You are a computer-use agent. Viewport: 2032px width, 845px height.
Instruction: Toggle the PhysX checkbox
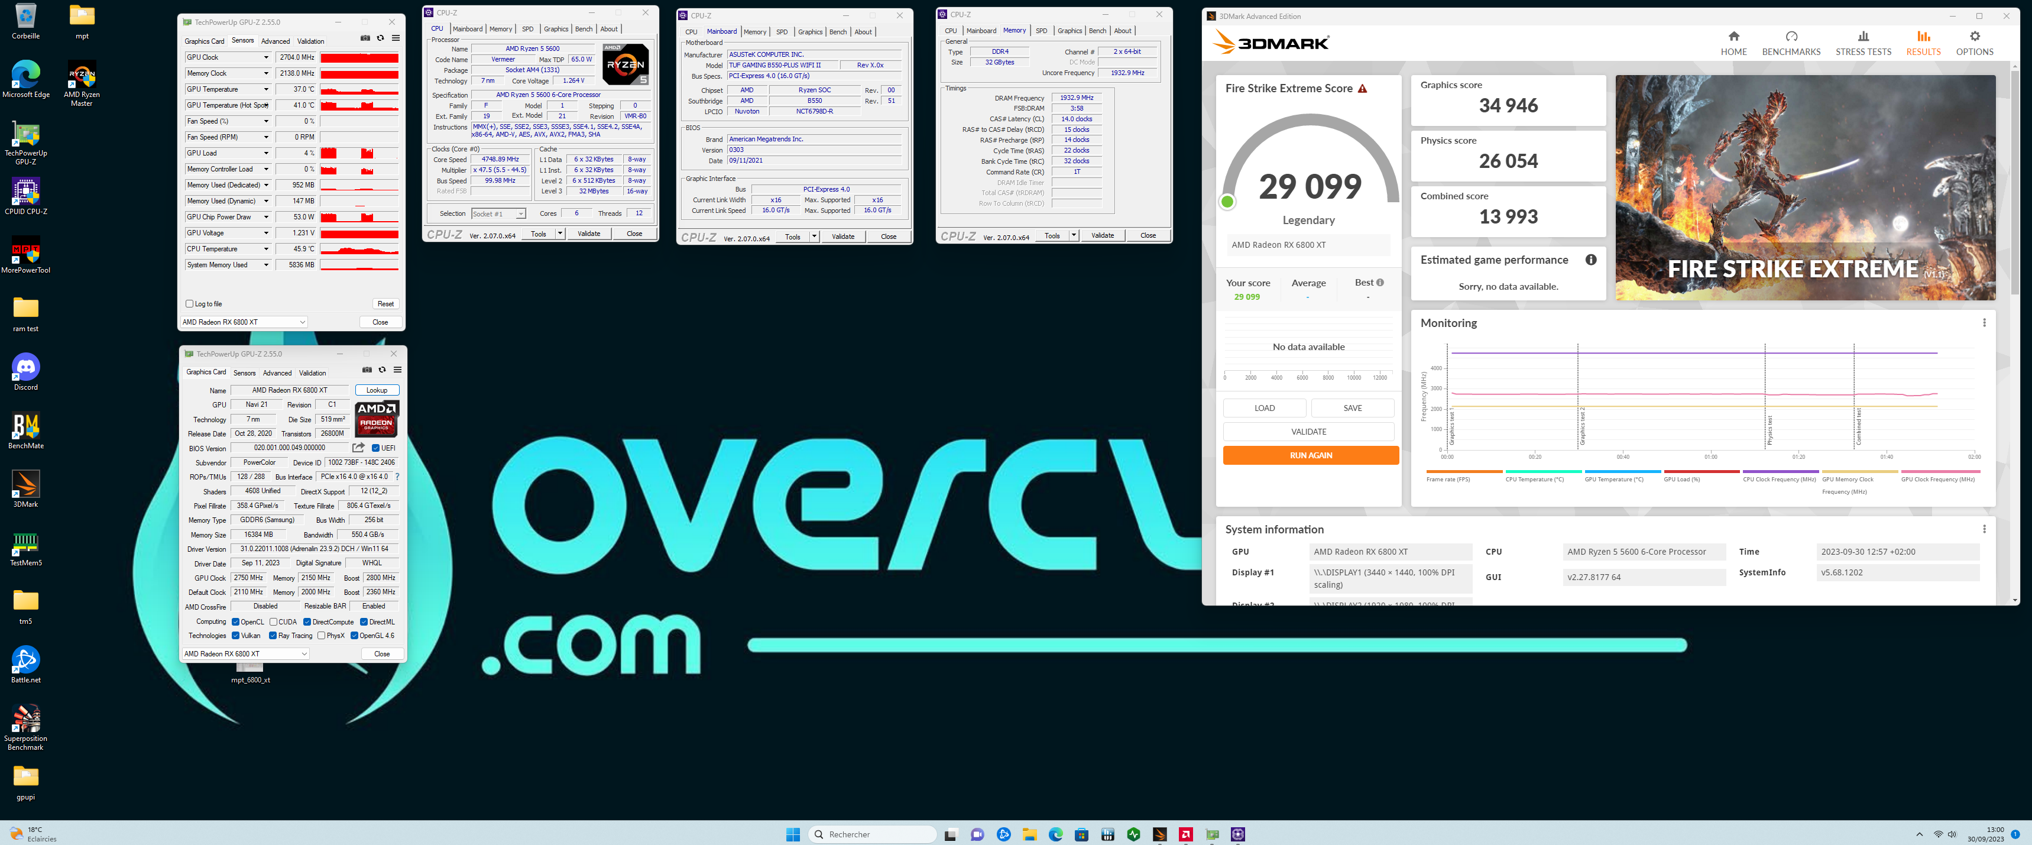(321, 635)
